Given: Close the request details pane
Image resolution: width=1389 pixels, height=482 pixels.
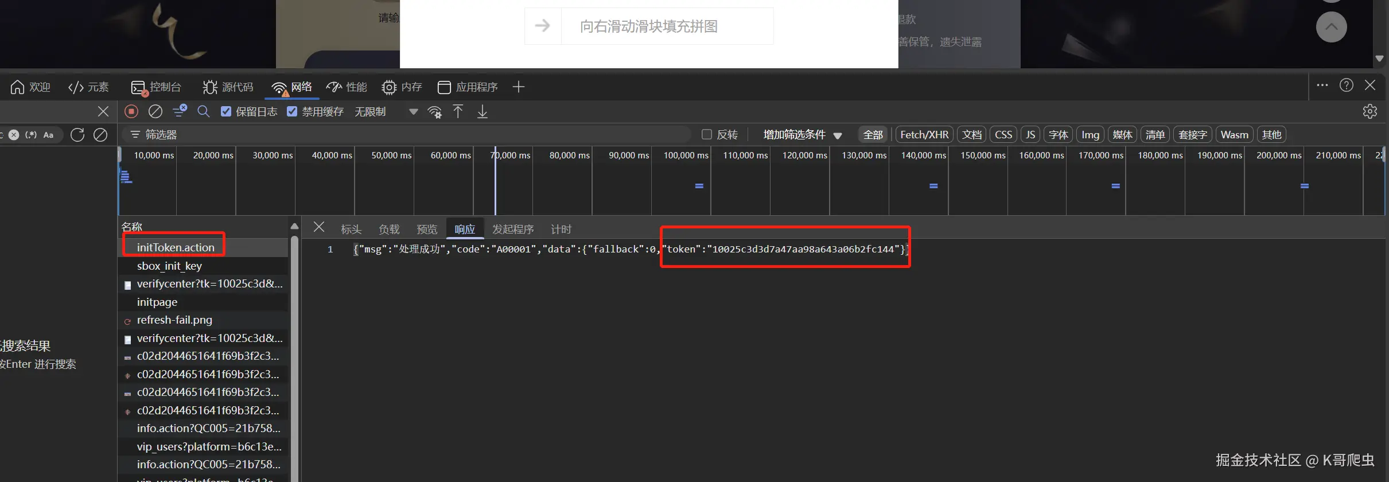Looking at the screenshot, I should [x=319, y=227].
